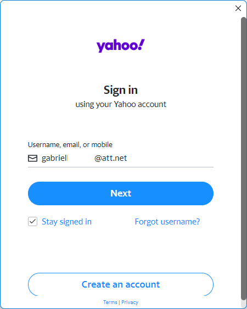Click the exclamation mark in the Yahoo logo
This screenshot has width=247, height=309.
click(x=141, y=44)
